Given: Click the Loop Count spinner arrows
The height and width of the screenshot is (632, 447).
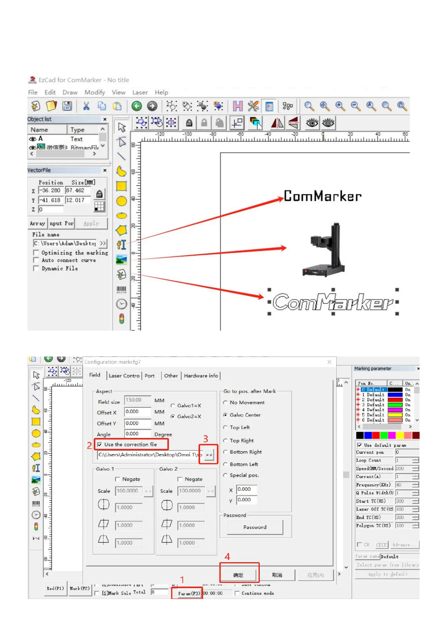Looking at the screenshot, I should (415, 460).
